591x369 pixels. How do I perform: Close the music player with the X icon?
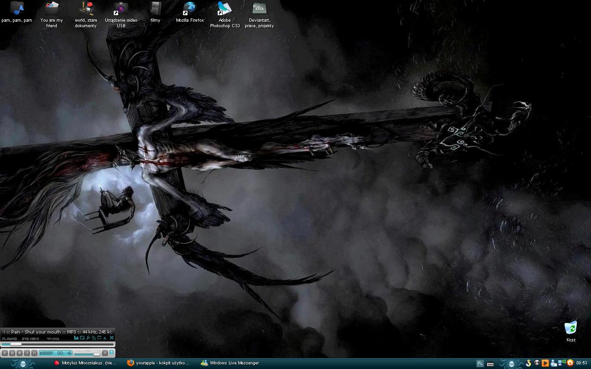[x=112, y=338]
